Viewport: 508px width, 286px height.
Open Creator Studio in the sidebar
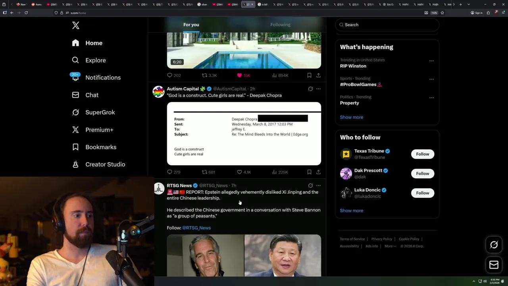[x=98, y=164]
